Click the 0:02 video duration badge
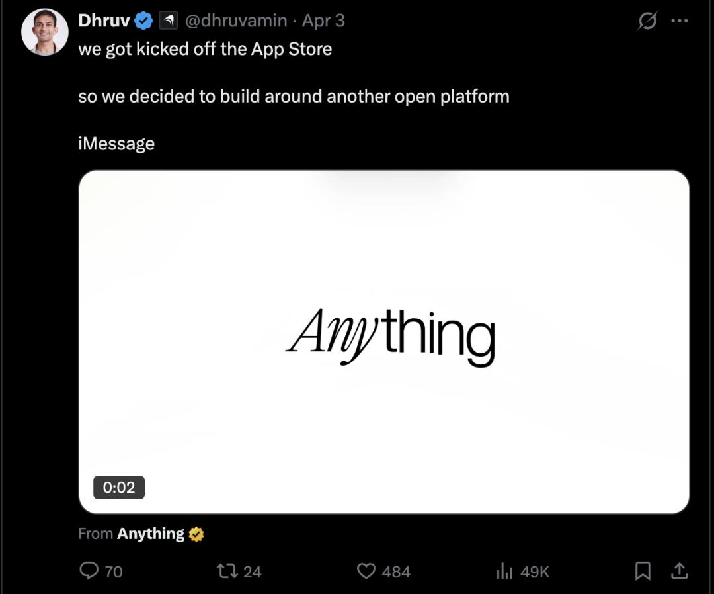Viewport: 714px width, 594px height. click(x=120, y=488)
